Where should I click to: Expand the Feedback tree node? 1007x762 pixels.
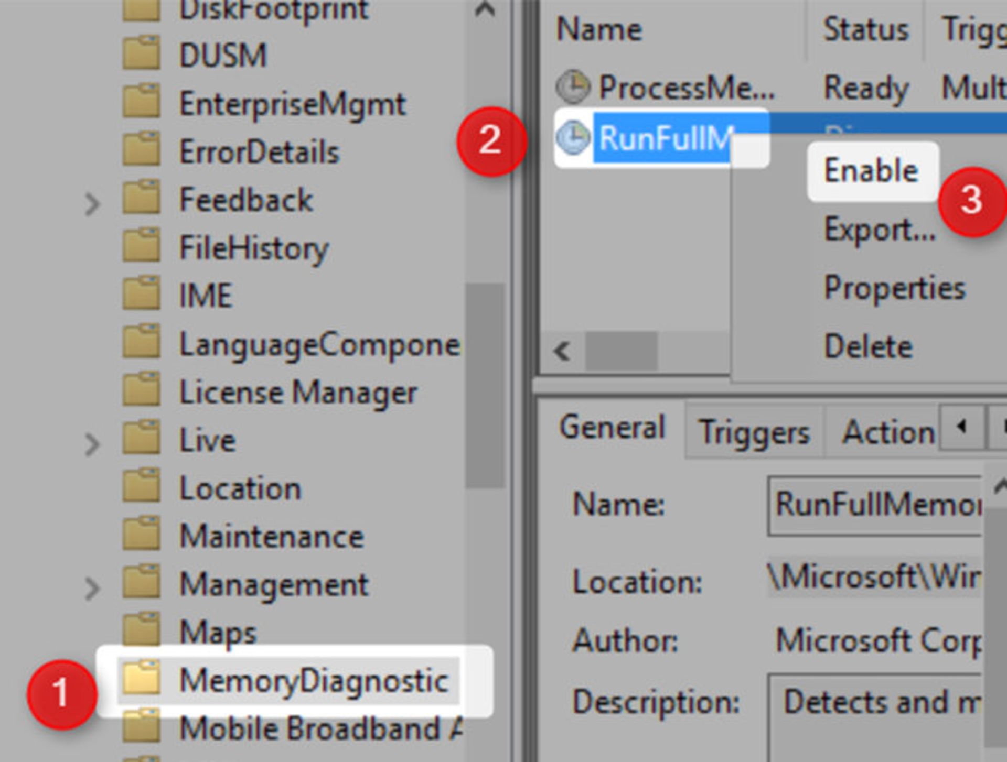92,204
